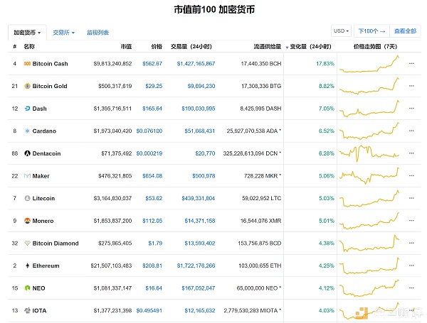The width and height of the screenshot is (427, 323).
Task: Click the Monero price $112.05
Action: coord(152,221)
